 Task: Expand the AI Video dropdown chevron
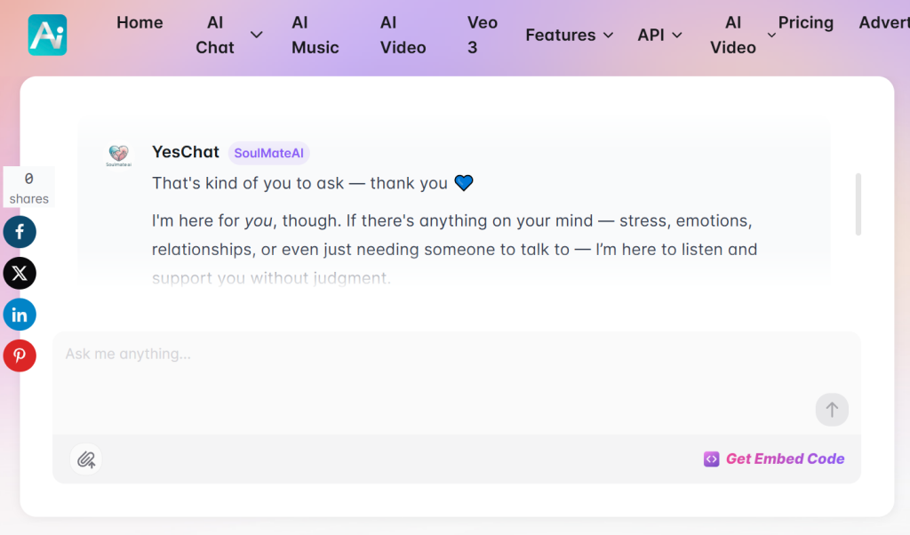point(772,36)
